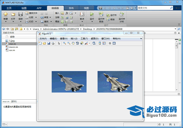Click the up one level folder icon
The image size is (183, 128).
point(12,29)
